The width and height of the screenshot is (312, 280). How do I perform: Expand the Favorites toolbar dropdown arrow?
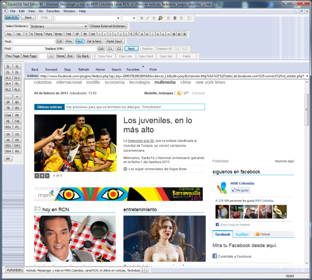tap(143, 67)
